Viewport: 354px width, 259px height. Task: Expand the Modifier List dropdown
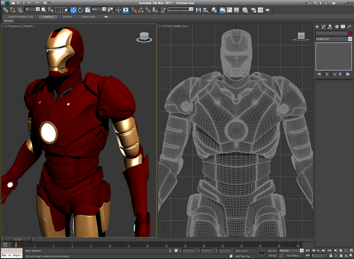[350, 39]
